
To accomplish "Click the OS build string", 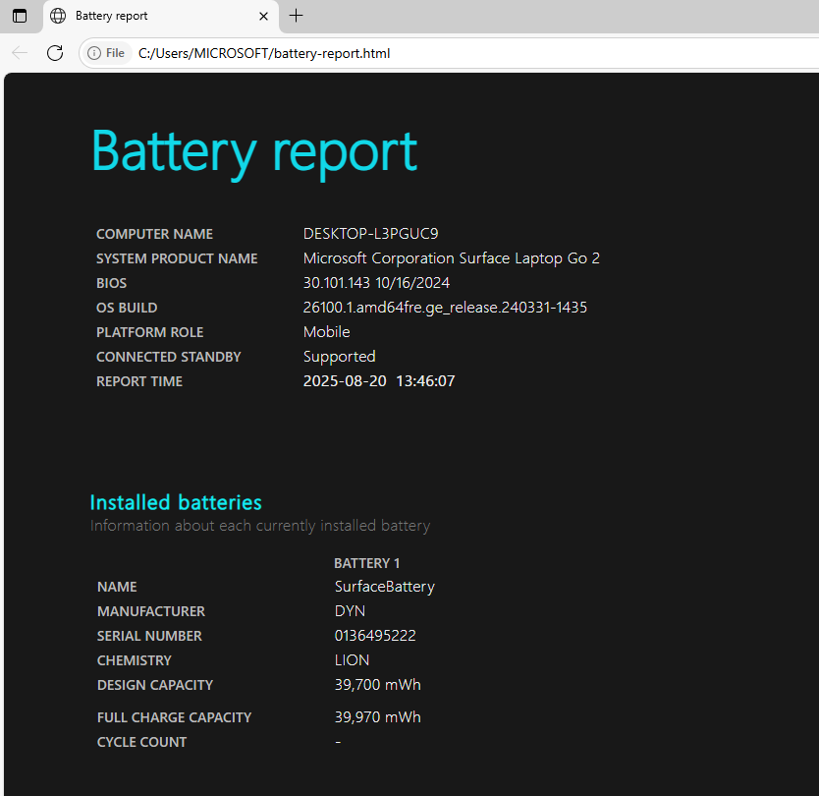I will [445, 308].
